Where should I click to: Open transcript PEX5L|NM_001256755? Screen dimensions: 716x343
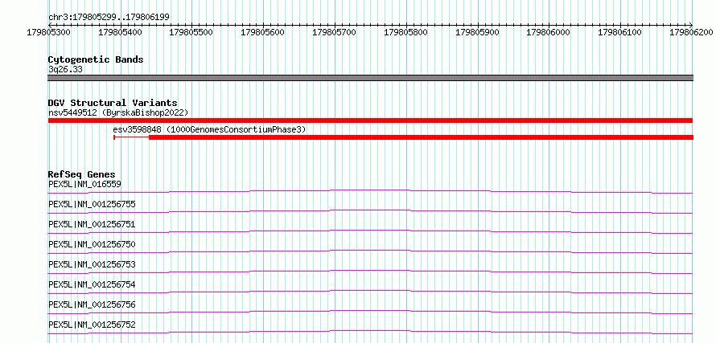pyautogui.click(x=92, y=204)
